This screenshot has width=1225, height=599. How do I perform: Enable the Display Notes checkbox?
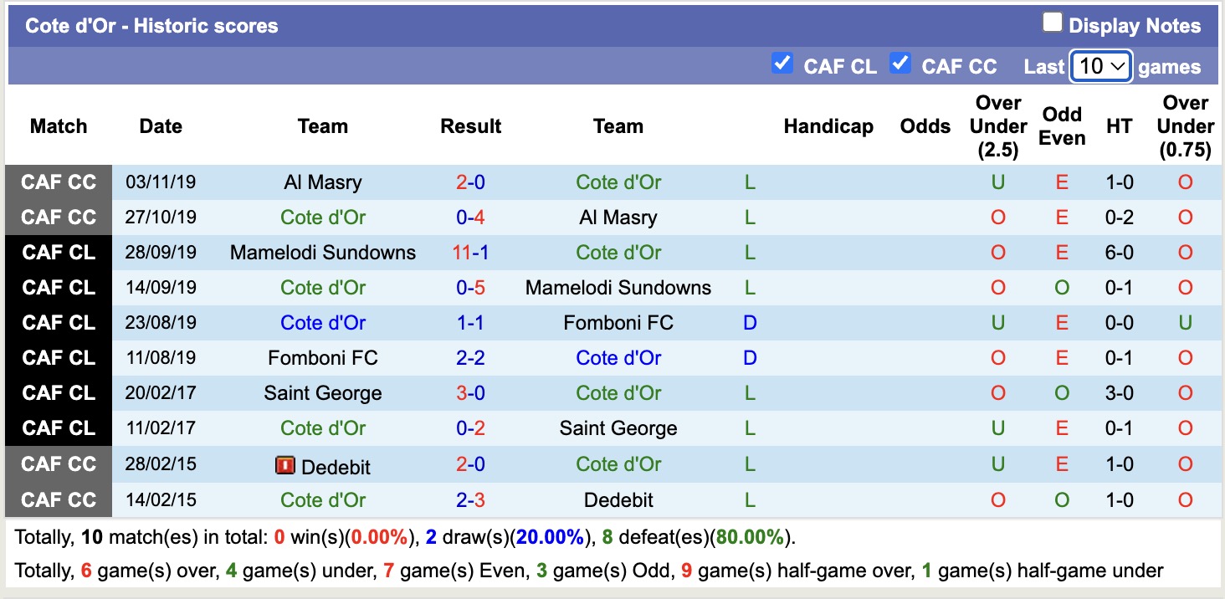[1052, 23]
